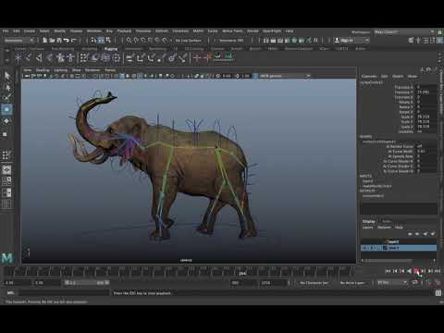Click the MEL command line input field
Screen dimensions: 444x333
tap(64, 293)
